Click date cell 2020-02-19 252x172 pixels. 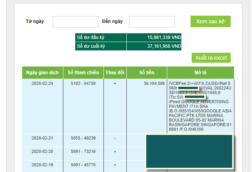coord(42,165)
